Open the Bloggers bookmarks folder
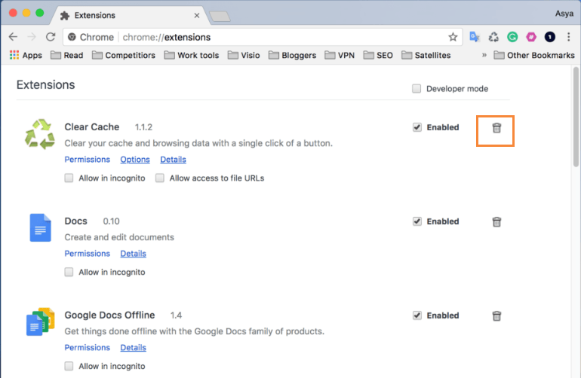 (292, 55)
